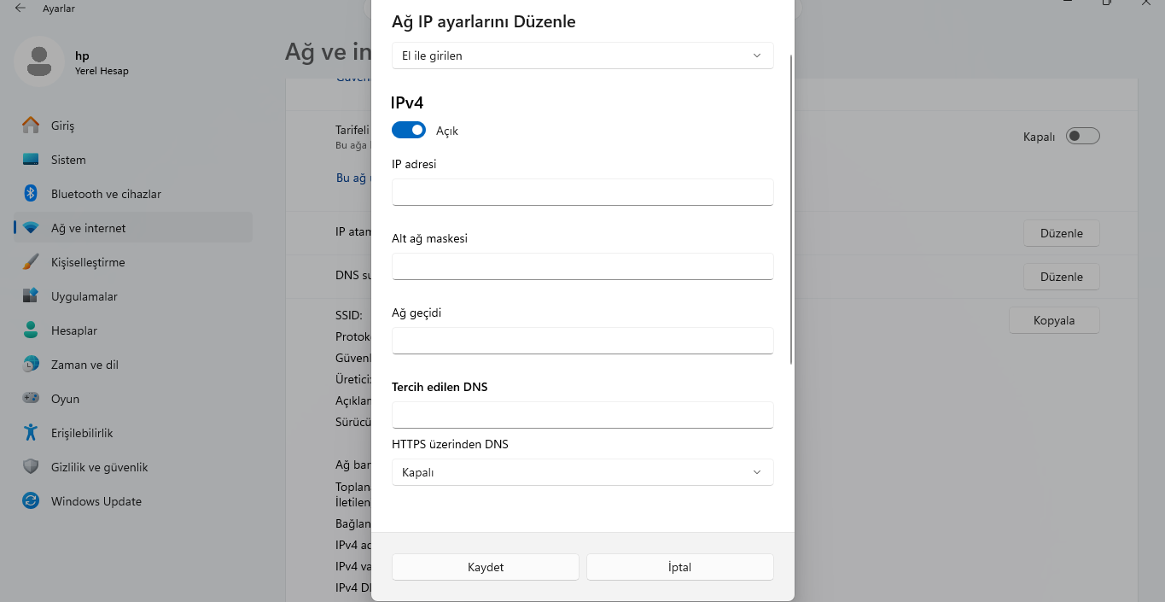The height and width of the screenshot is (602, 1165).
Task: Open Gizlilik ve güvenlik settings
Action: [x=133, y=467]
